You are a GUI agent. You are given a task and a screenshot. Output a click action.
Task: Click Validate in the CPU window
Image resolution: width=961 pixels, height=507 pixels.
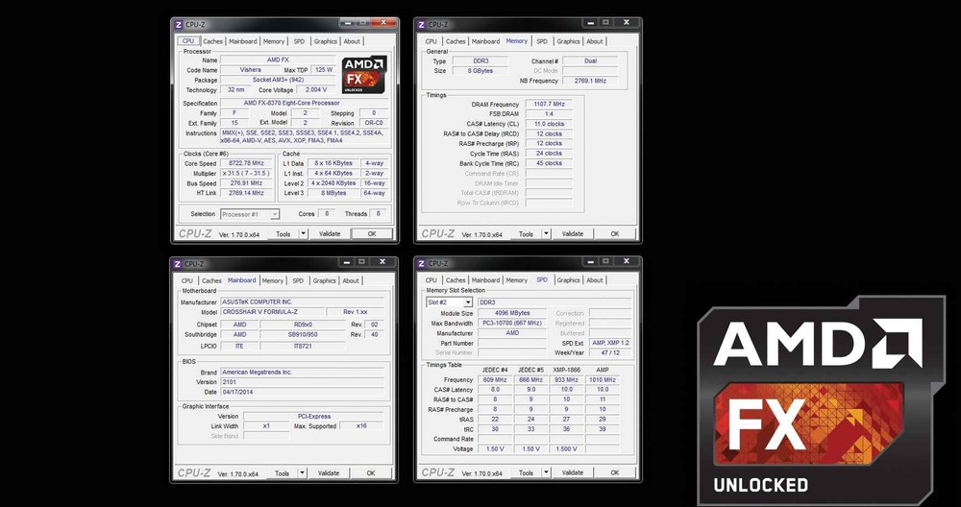pyautogui.click(x=329, y=234)
